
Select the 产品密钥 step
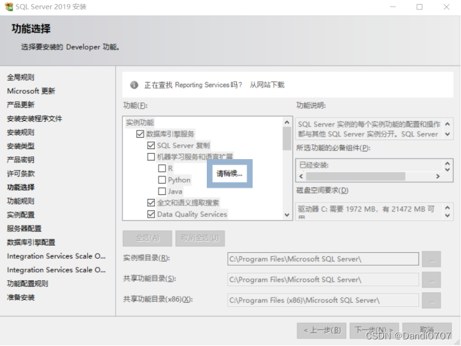[21, 160]
